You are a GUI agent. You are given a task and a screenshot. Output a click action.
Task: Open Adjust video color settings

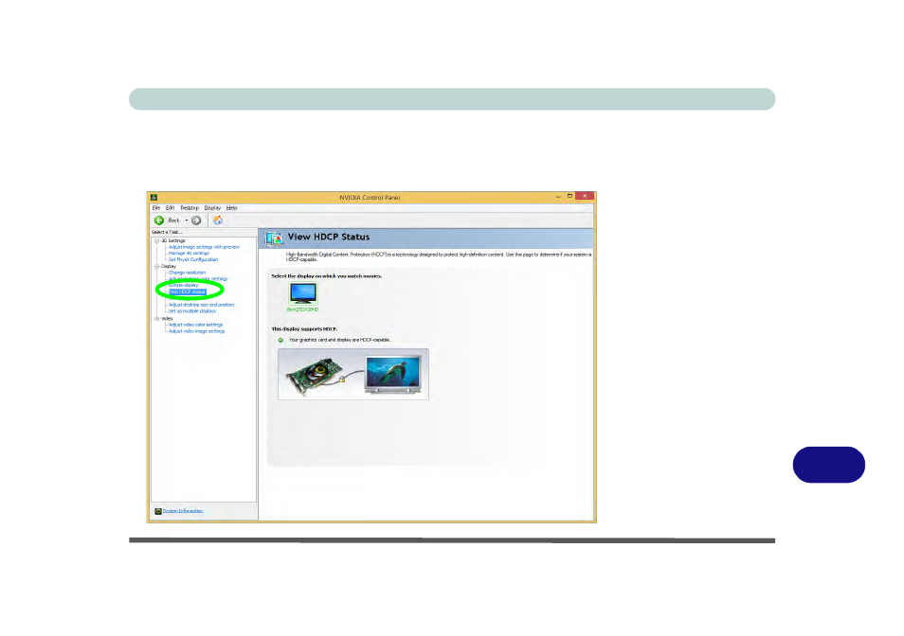[x=195, y=325]
